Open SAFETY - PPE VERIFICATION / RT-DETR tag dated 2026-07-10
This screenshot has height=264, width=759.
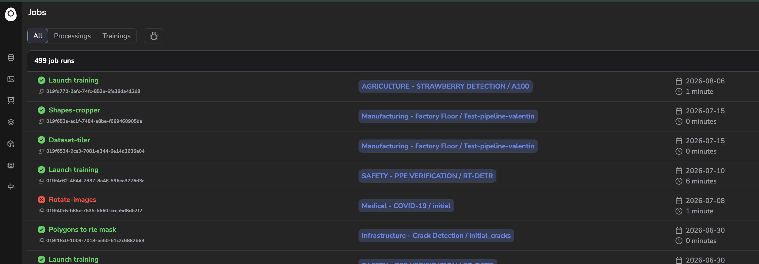pos(427,176)
